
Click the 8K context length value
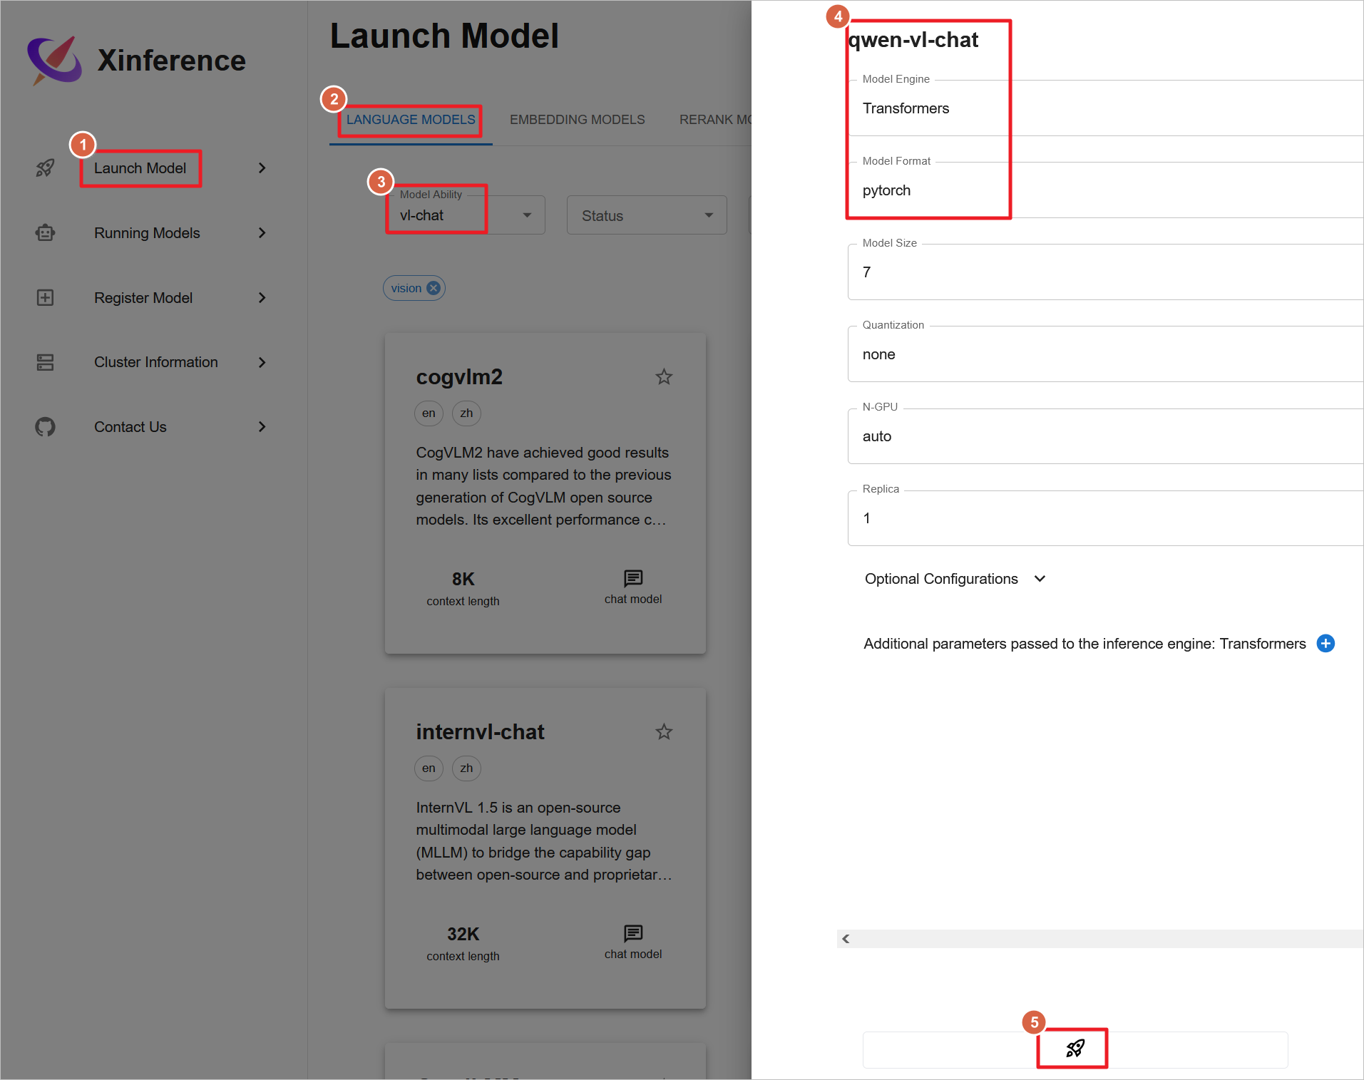(x=463, y=579)
